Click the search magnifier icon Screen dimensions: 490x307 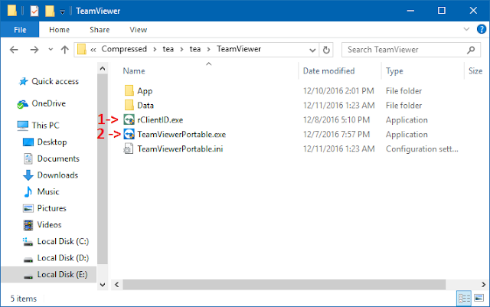tap(471, 50)
